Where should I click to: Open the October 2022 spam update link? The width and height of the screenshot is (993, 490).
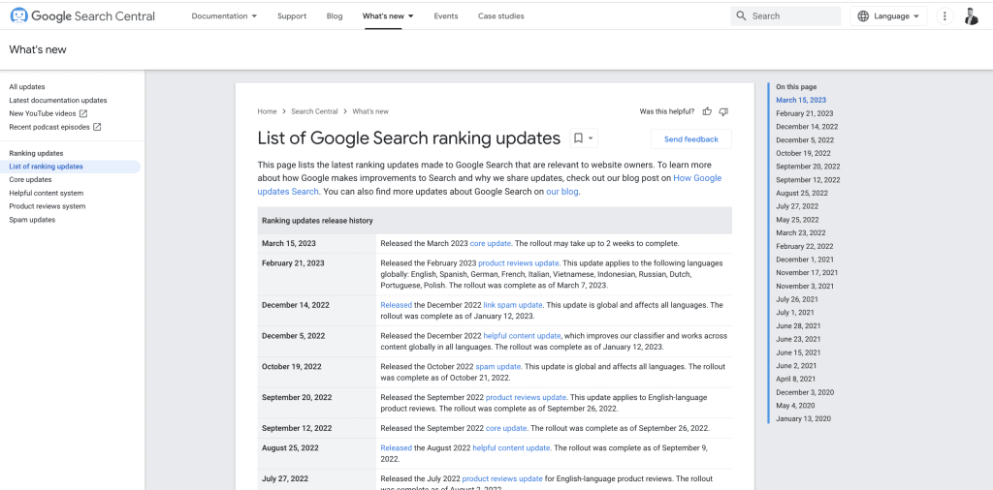498,367
